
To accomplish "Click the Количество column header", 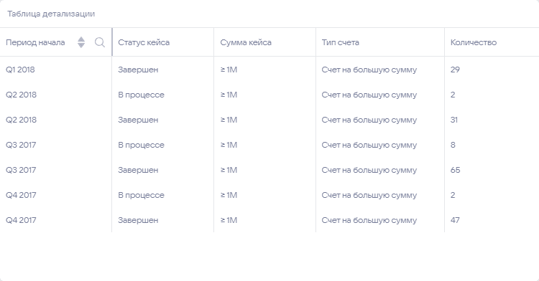I will click(474, 42).
